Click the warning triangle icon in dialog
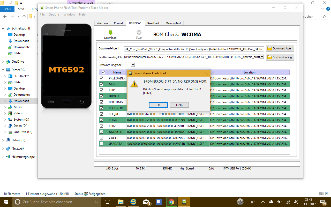Viewport: 331px width, 207px height. pyautogui.click(x=134, y=84)
